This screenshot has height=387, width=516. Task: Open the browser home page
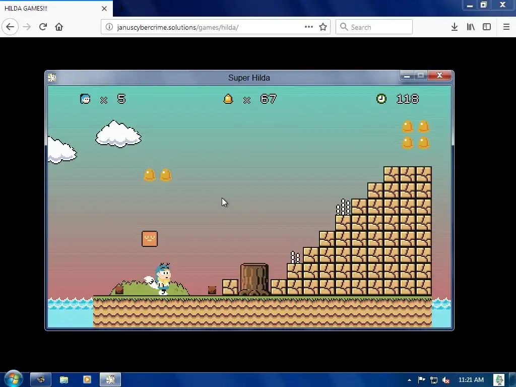click(59, 27)
